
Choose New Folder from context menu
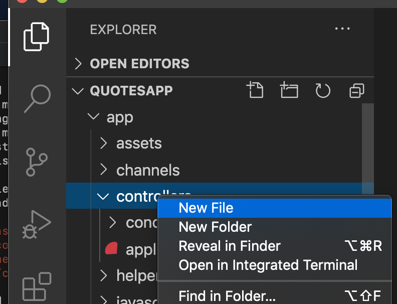tap(275, 227)
